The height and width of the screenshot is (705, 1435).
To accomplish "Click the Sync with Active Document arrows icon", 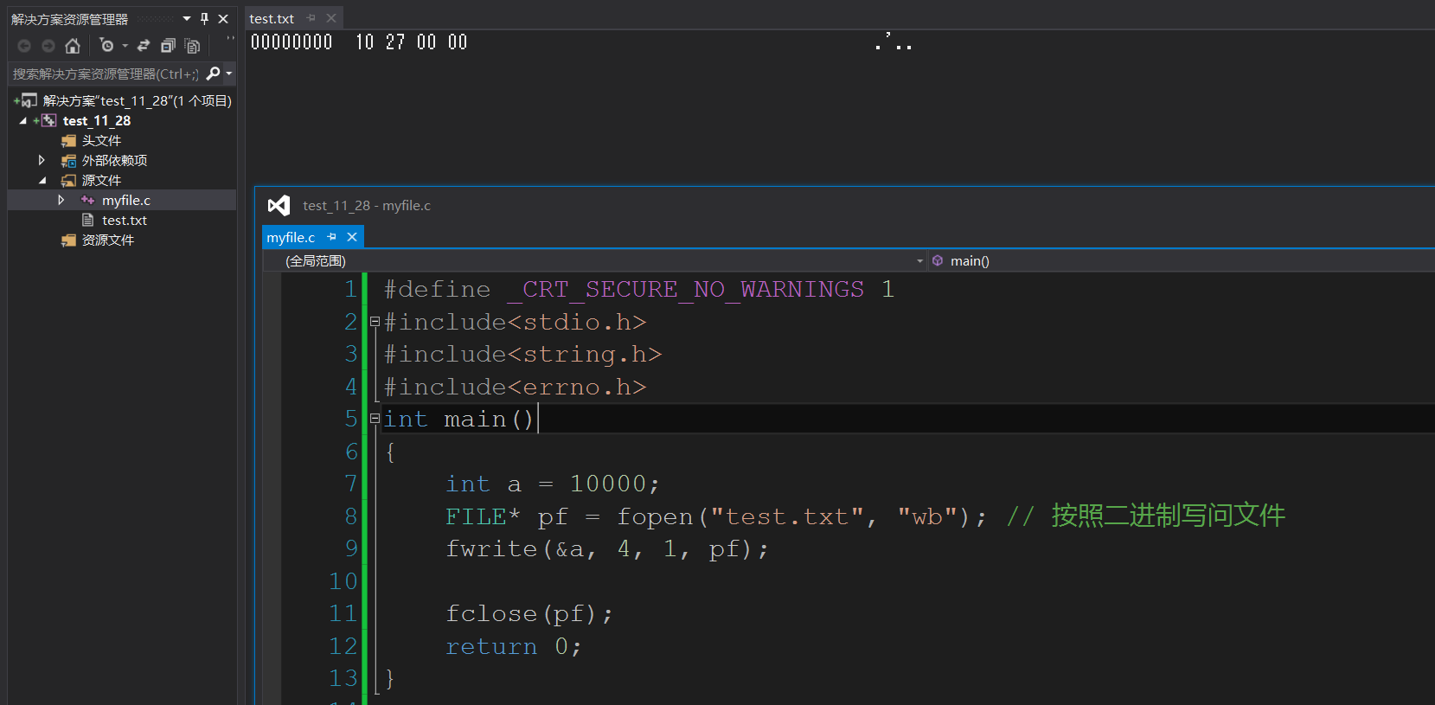I will click(144, 46).
